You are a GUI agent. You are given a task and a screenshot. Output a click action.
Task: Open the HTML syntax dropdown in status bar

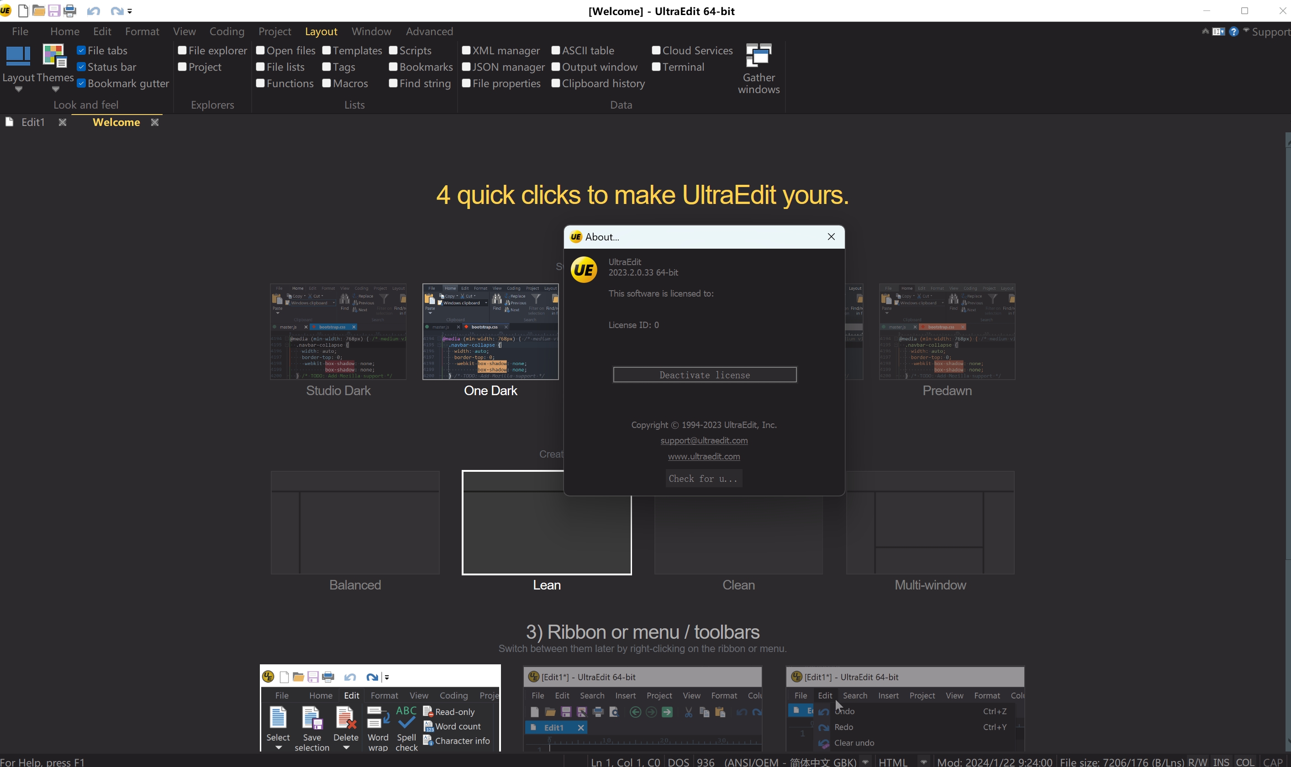pos(923,762)
